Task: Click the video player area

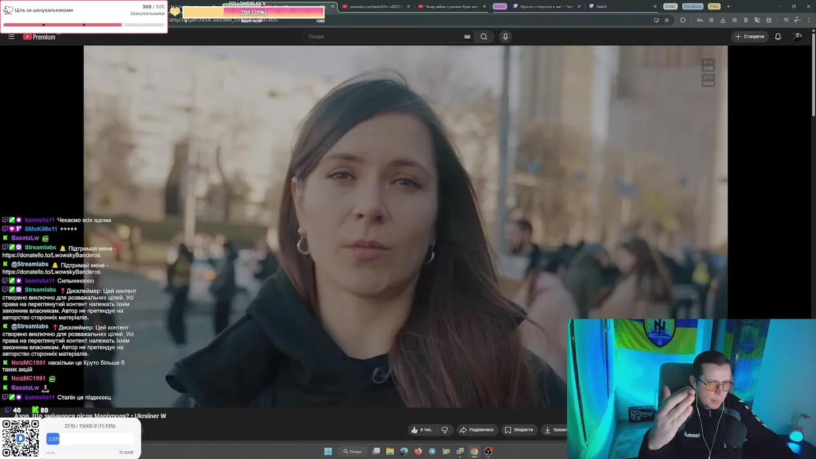Action: (x=405, y=226)
